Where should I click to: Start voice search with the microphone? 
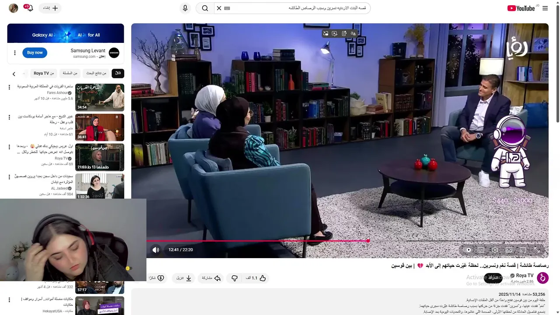pos(185,8)
